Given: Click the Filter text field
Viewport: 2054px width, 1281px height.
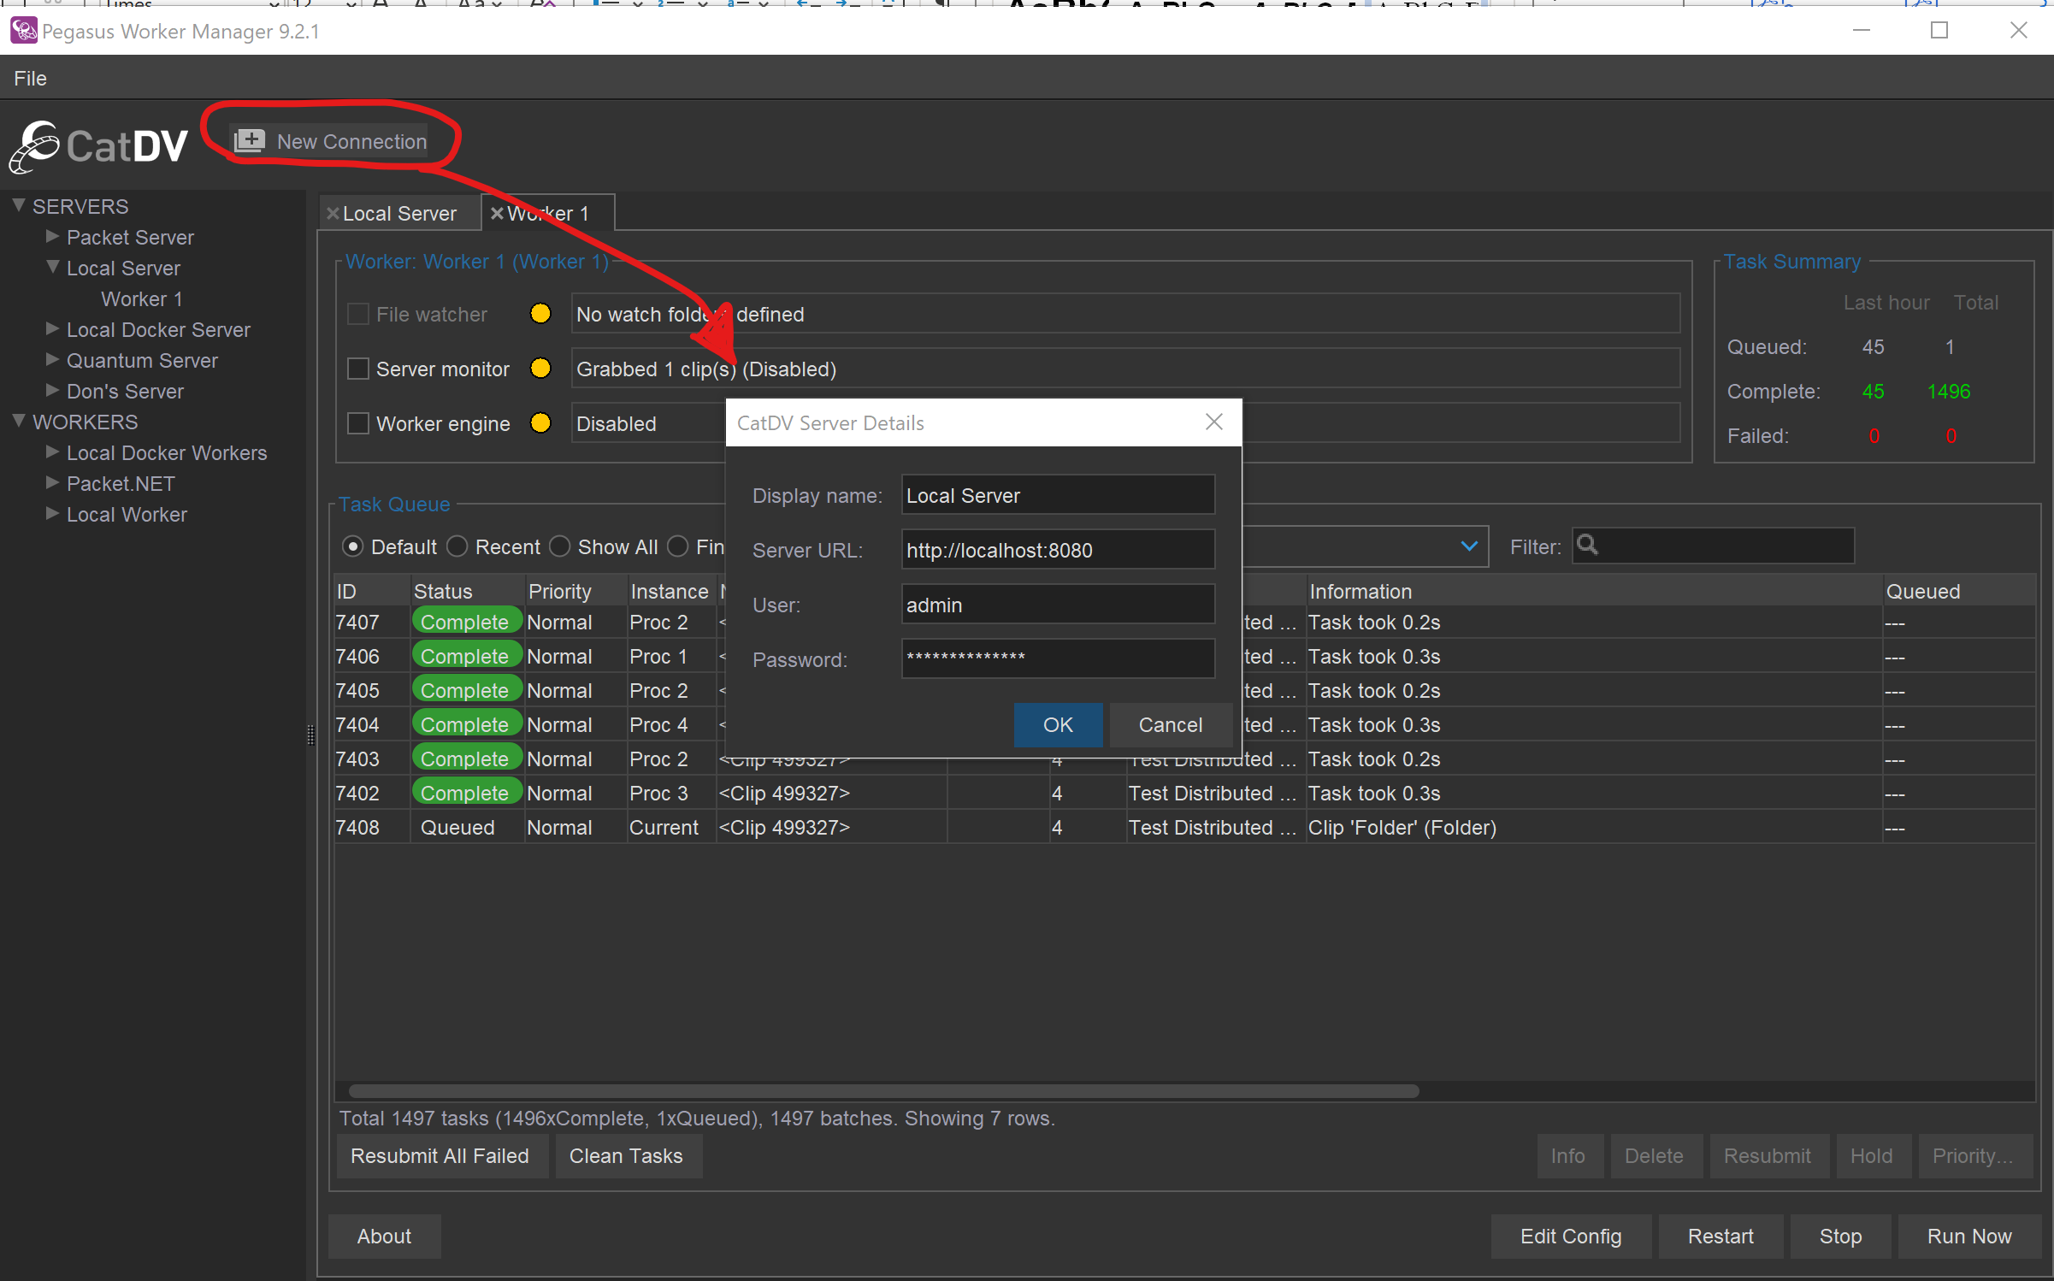Looking at the screenshot, I should (x=1714, y=546).
